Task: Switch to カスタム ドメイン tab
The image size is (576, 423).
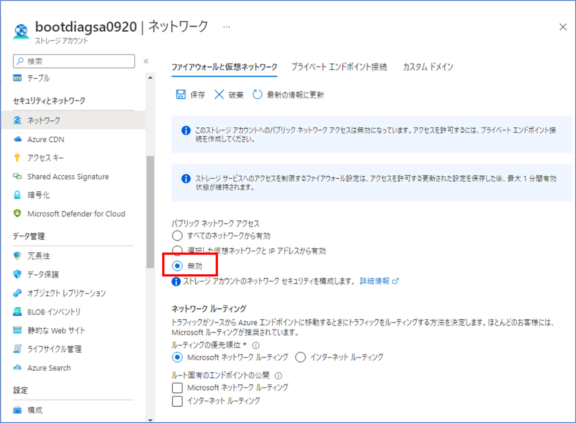Action: tap(428, 67)
